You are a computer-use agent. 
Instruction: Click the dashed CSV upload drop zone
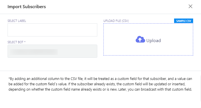[x=148, y=39]
